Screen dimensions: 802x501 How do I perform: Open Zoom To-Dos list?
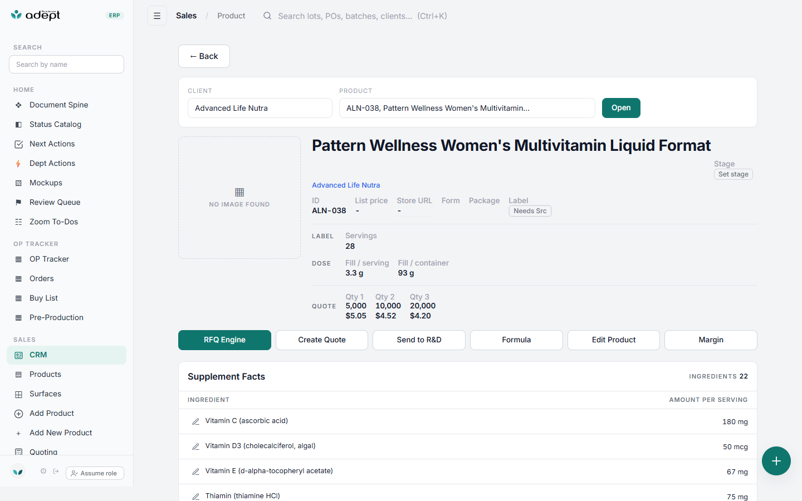point(66,222)
